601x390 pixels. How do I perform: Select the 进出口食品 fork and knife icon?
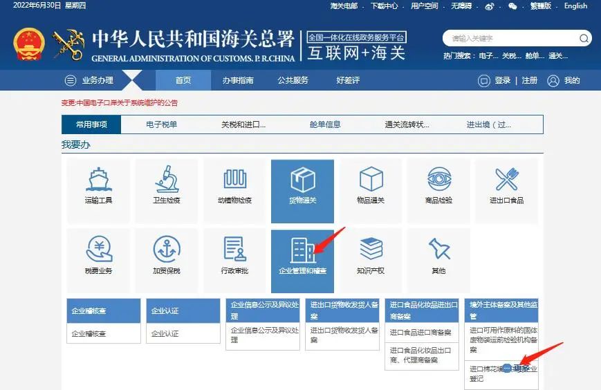(x=507, y=179)
